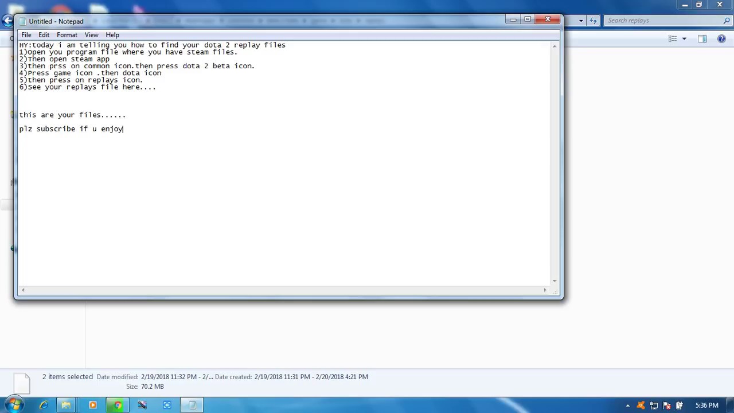
Task: Click the Date modified value in details pane
Action: [177, 377]
